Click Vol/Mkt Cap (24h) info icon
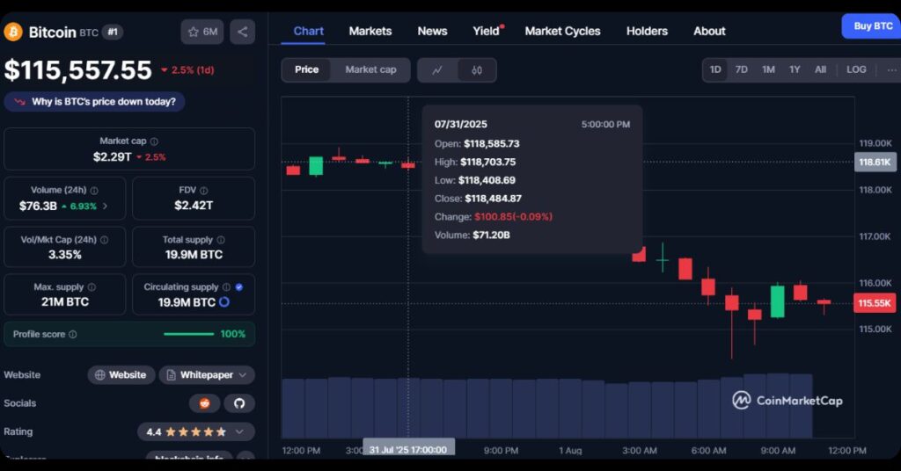Viewport: 901px width, 471px height. 104,240
